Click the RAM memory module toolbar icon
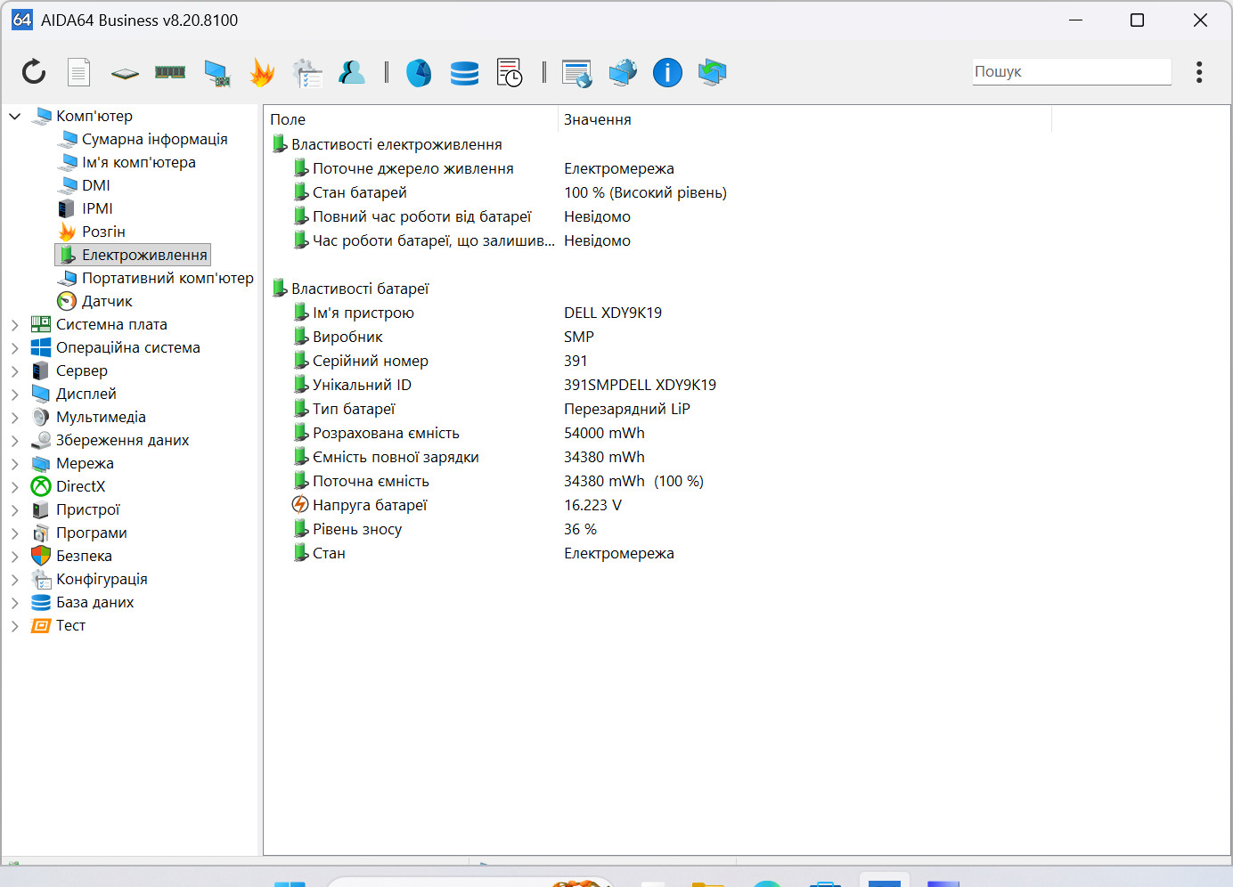This screenshot has width=1233, height=887. coord(170,72)
